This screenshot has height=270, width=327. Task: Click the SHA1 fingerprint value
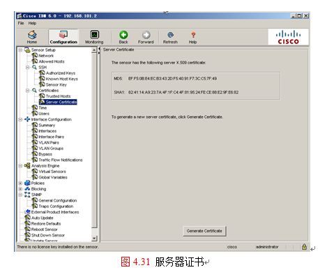tap(183, 92)
